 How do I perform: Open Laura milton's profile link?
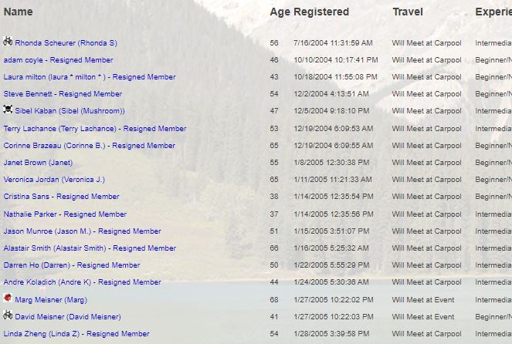coord(89,77)
